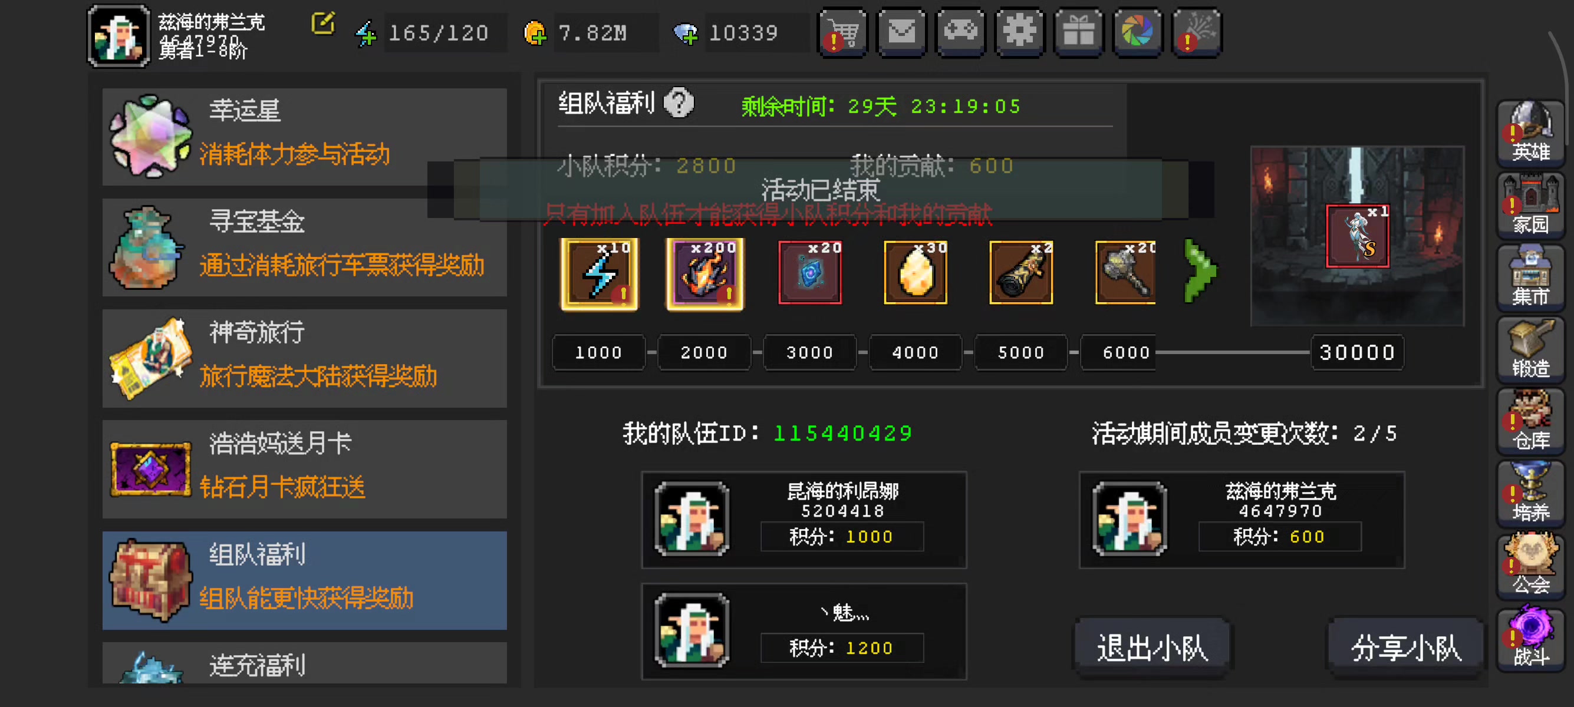Open the 战斗 battle portal icon
Image resolution: width=1574 pixels, height=707 pixels.
pyautogui.click(x=1529, y=637)
